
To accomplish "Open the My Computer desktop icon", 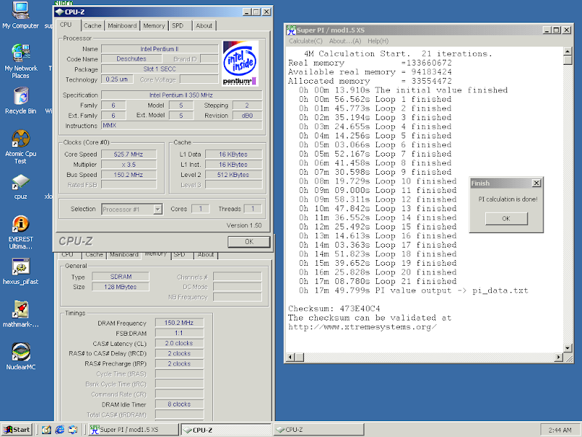I will click(x=20, y=15).
